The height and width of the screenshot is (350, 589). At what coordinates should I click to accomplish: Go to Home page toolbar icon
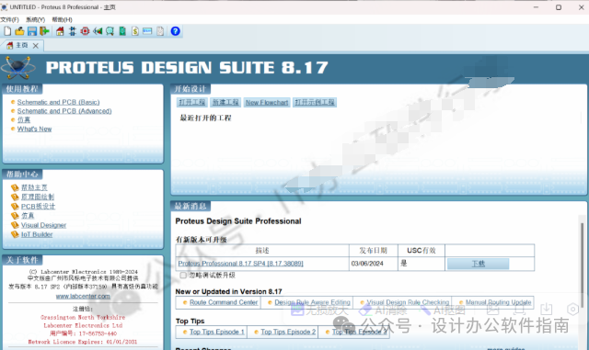point(60,31)
